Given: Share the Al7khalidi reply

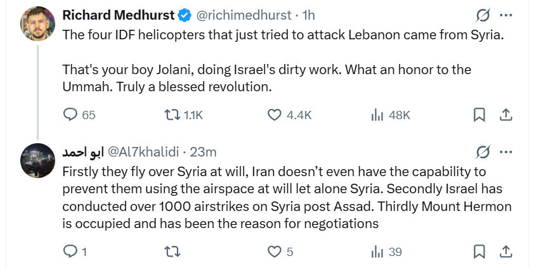Looking at the screenshot, I should [x=506, y=252].
